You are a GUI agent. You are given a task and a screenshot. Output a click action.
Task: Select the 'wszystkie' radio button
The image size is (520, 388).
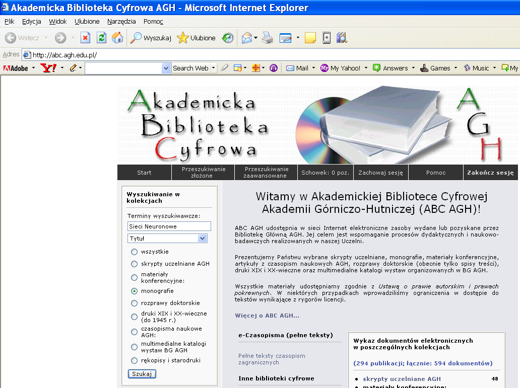point(134,252)
